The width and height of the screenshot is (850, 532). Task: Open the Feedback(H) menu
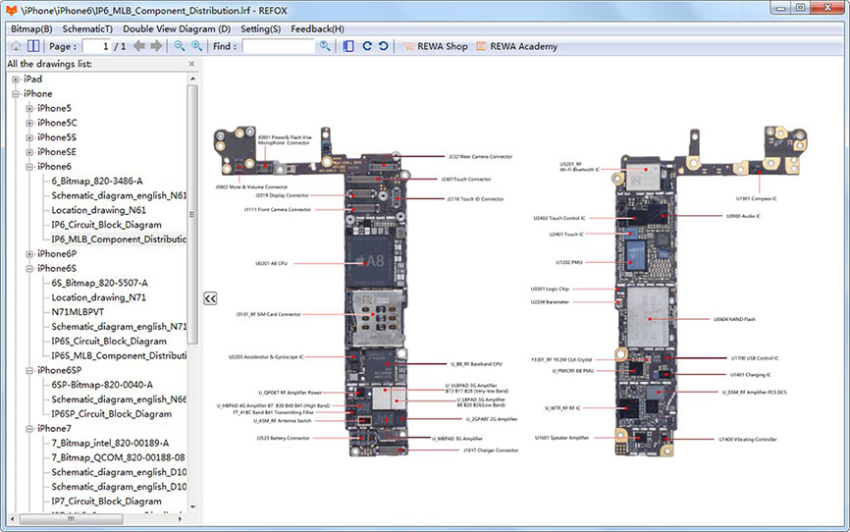coord(317,28)
